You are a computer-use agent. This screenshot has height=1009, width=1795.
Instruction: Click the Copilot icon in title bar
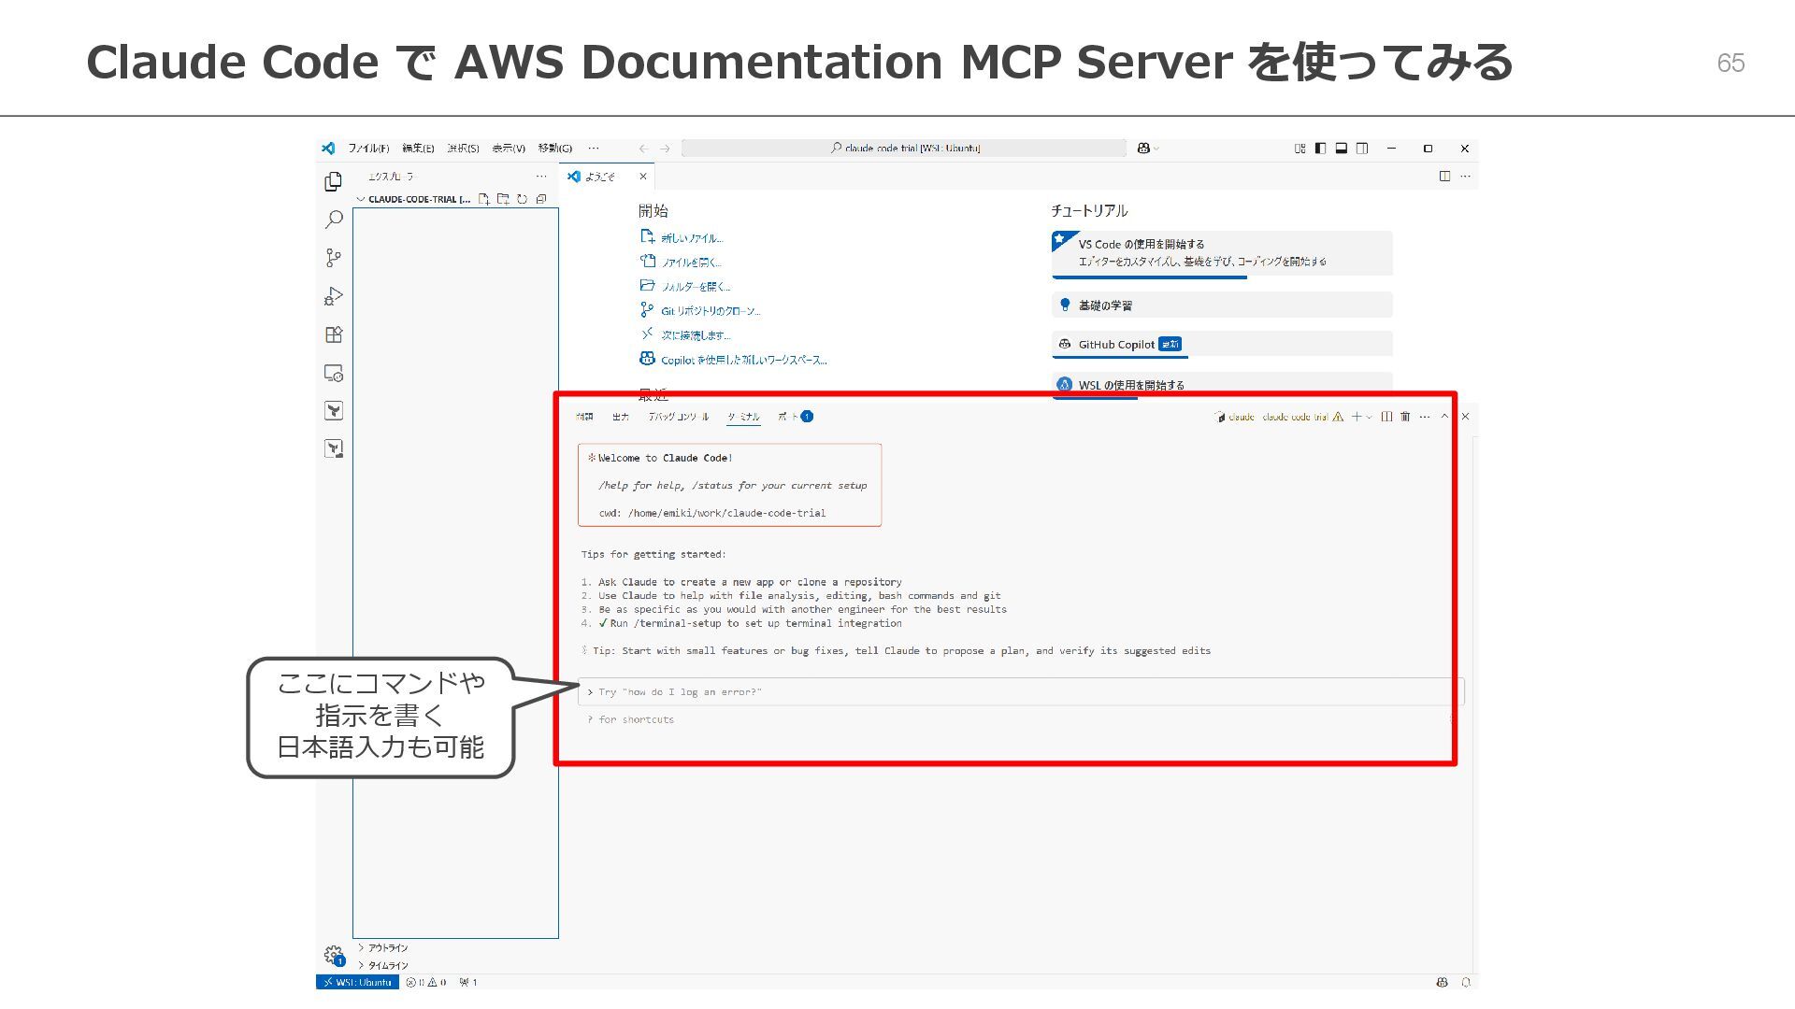point(1143,148)
